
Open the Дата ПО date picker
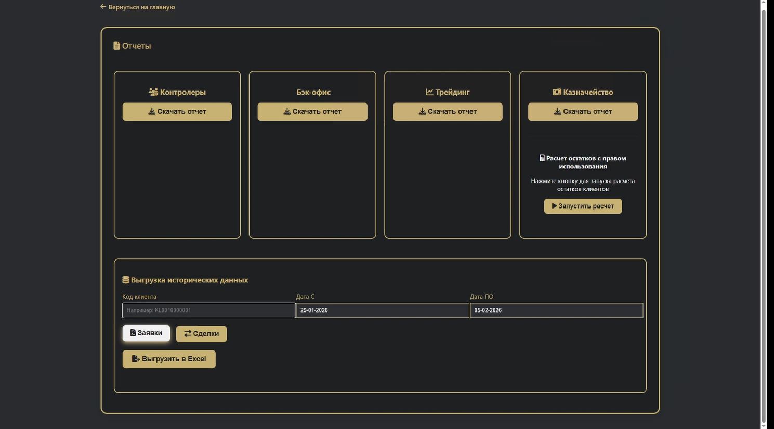(x=556, y=310)
